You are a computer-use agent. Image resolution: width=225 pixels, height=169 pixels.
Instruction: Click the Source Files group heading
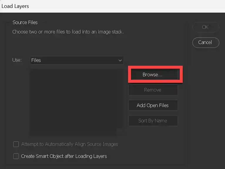click(x=25, y=22)
